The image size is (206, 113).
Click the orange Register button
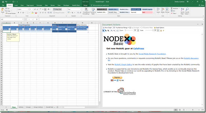click(x=117, y=77)
